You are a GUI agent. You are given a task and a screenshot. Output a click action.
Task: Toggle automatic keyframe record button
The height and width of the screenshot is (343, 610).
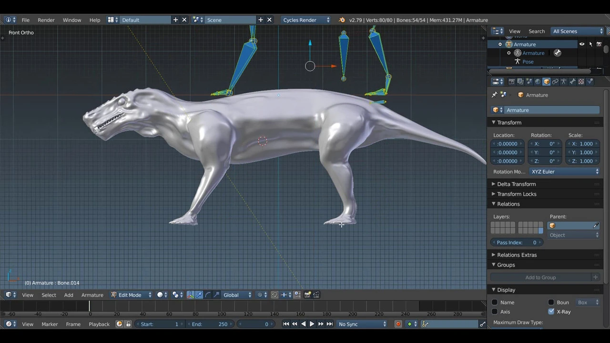pyautogui.click(x=398, y=324)
